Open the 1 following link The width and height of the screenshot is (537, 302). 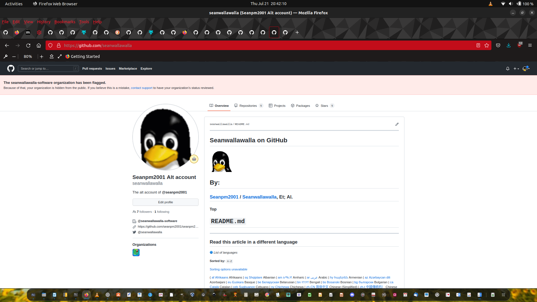click(x=162, y=212)
